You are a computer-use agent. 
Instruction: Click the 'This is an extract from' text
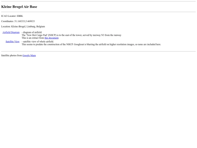click(33, 38)
